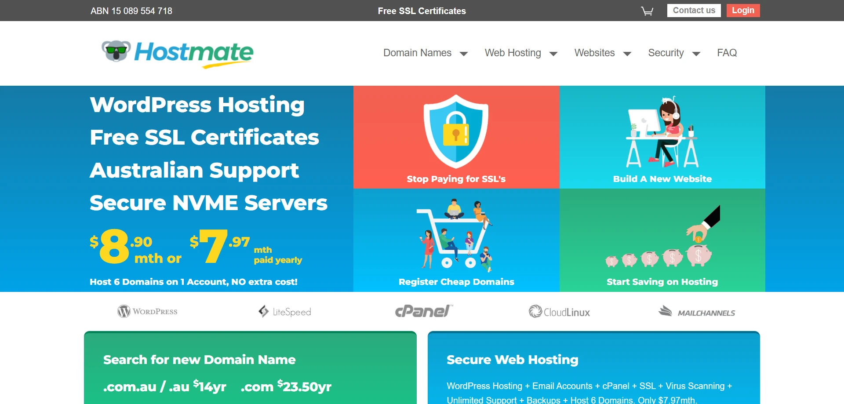The height and width of the screenshot is (404, 844).
Task: Click the CloudLinux logo
Action: (x=559, y=312)
